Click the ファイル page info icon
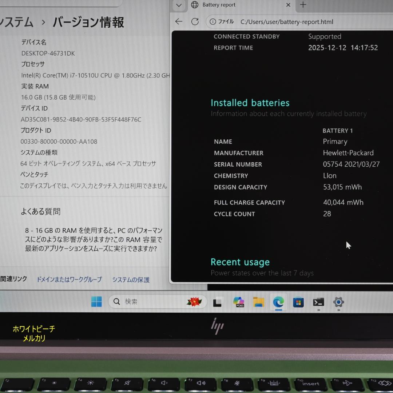Image resolution: width=393 pixels, height=393 pixels. coord(213,21)
